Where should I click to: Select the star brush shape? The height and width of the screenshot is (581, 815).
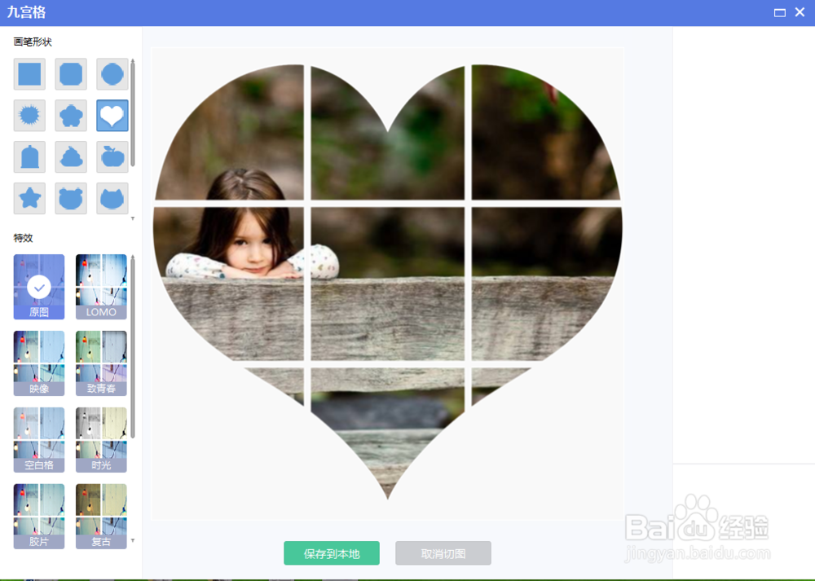pyautogui.click(x=29, y=198)
